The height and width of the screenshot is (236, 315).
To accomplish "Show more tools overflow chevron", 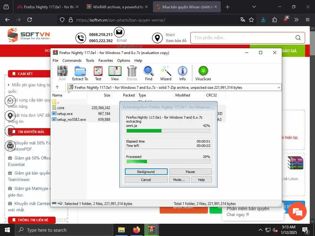I will tap(296, 20).
